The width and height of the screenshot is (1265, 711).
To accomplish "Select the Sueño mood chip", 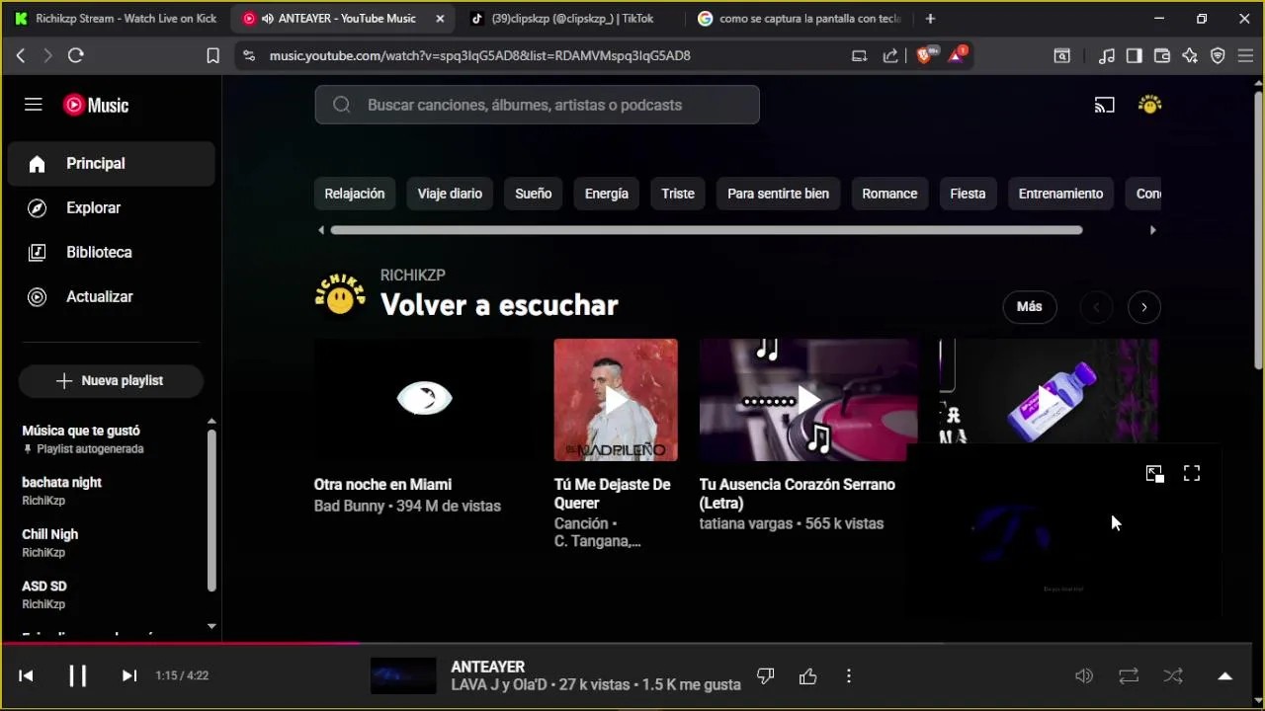I will 534,194.
